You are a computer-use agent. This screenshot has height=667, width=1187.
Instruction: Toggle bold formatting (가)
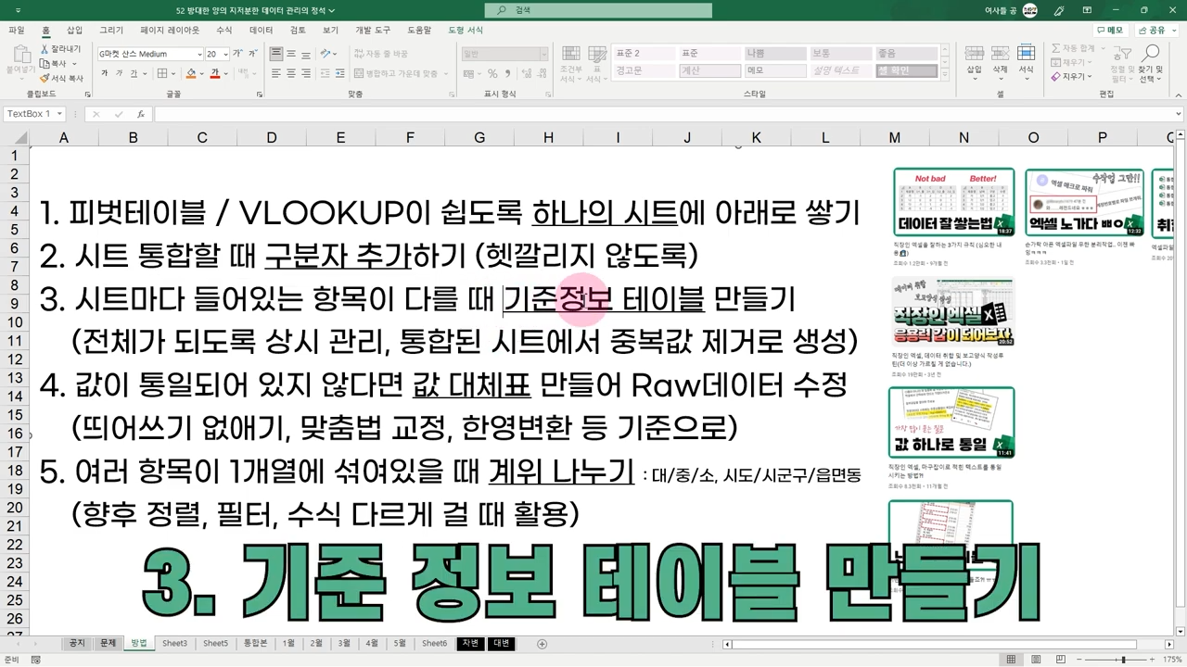point(107,72)
